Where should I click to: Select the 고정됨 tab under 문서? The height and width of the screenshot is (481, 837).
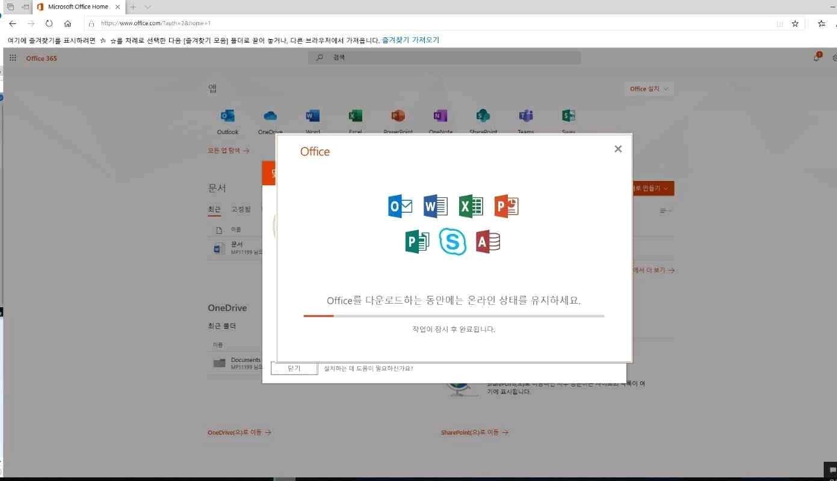(241, 209)
